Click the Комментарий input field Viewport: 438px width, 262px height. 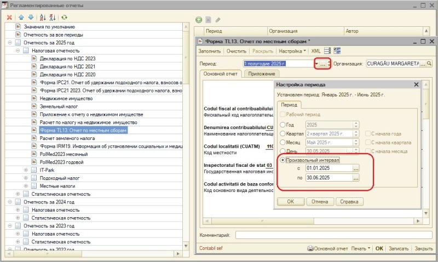(333, 235)
